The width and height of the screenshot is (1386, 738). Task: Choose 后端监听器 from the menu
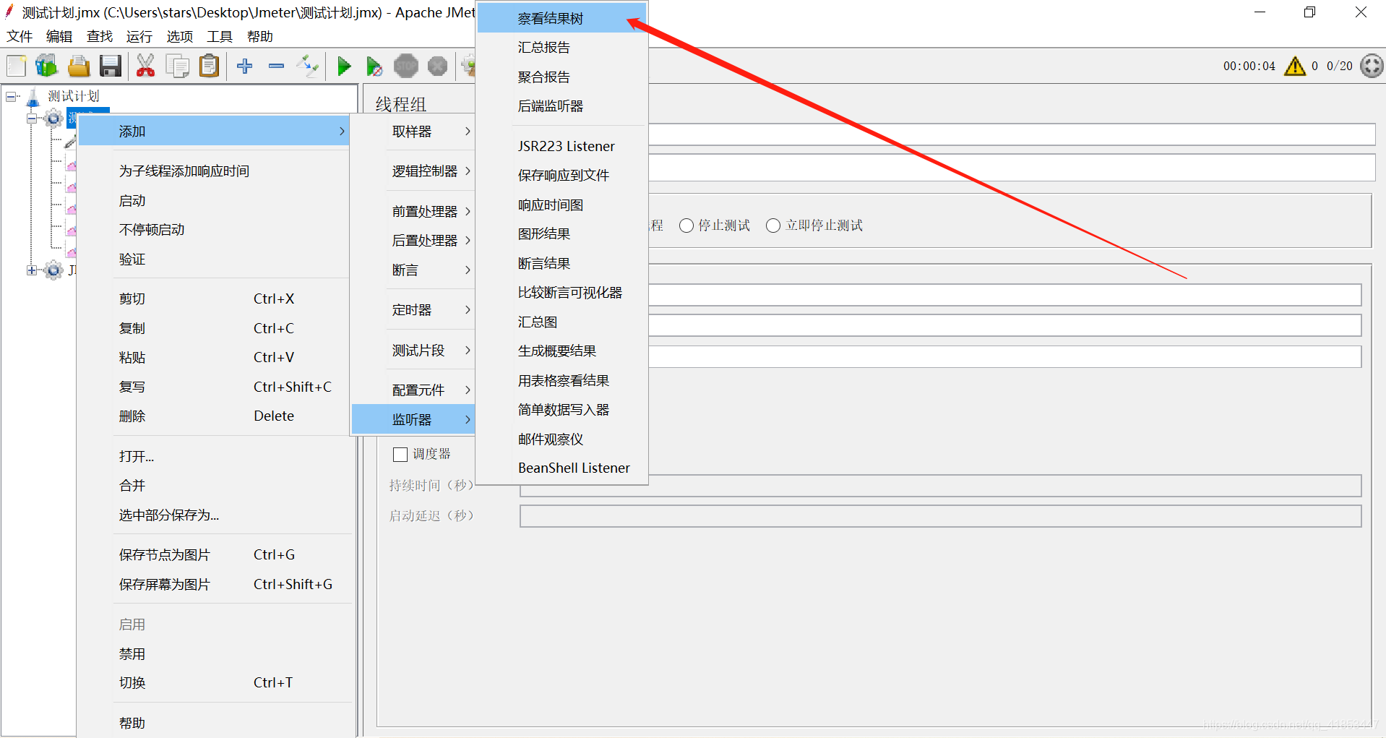click(562, 106)
